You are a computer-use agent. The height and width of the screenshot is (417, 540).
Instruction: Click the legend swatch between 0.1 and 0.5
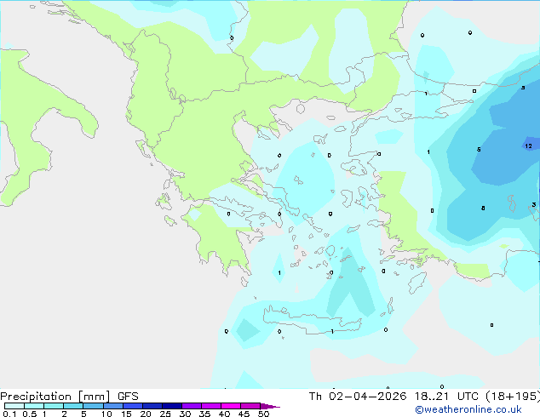[14, 406]
